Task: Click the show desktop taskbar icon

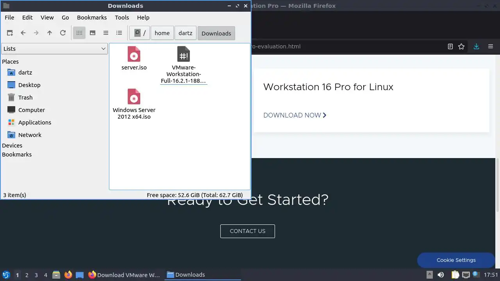Action: point(80,275)
